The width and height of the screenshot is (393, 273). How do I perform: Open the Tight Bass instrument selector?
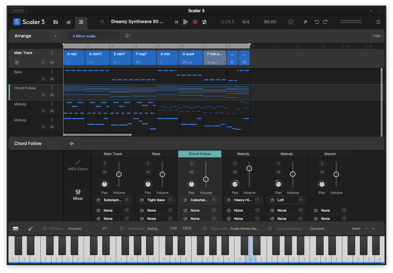click(x=156, y=200)
